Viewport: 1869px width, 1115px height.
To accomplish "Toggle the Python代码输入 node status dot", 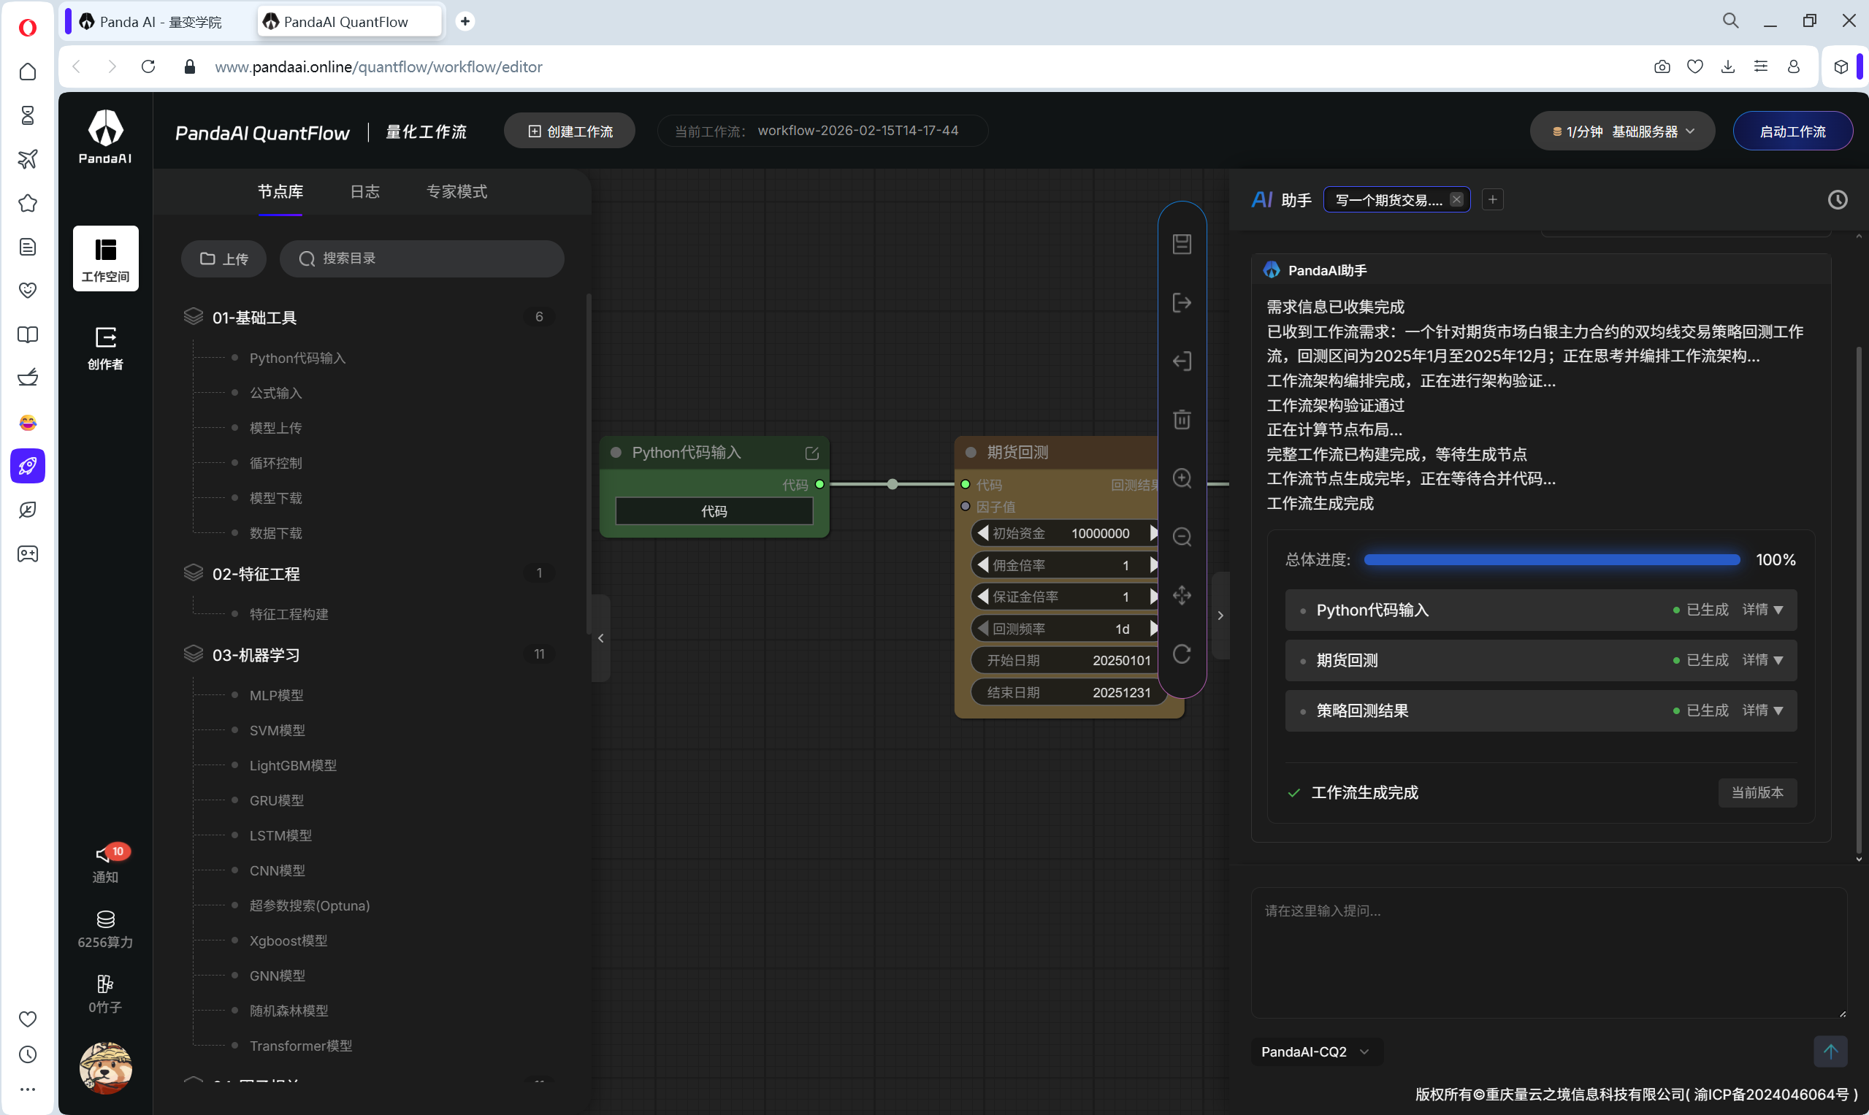I will (x=616, y=452).
